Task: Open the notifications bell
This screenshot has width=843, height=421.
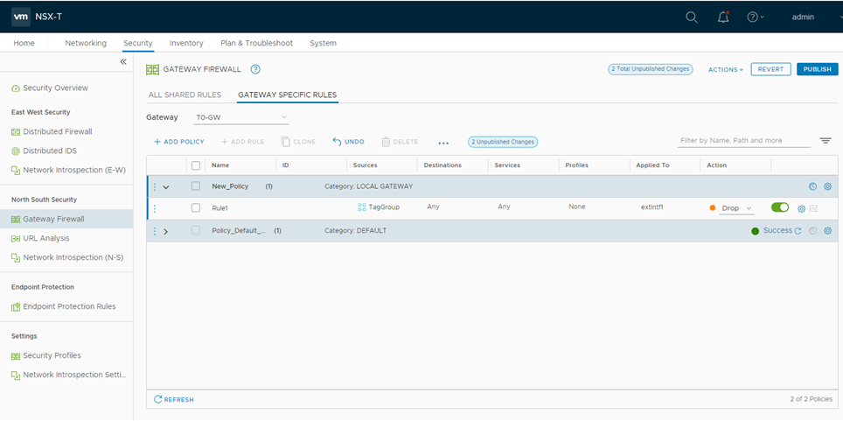Action: click(723, 17)
